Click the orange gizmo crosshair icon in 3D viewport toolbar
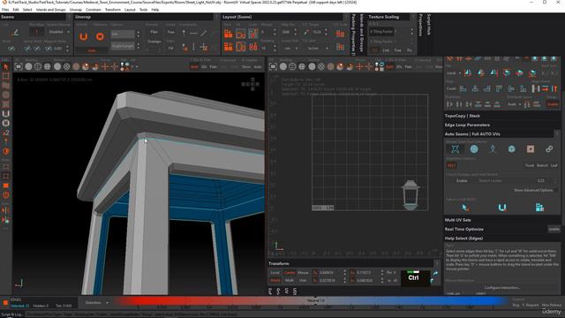This screenshot has height=318, width=565. click(105, 66)
